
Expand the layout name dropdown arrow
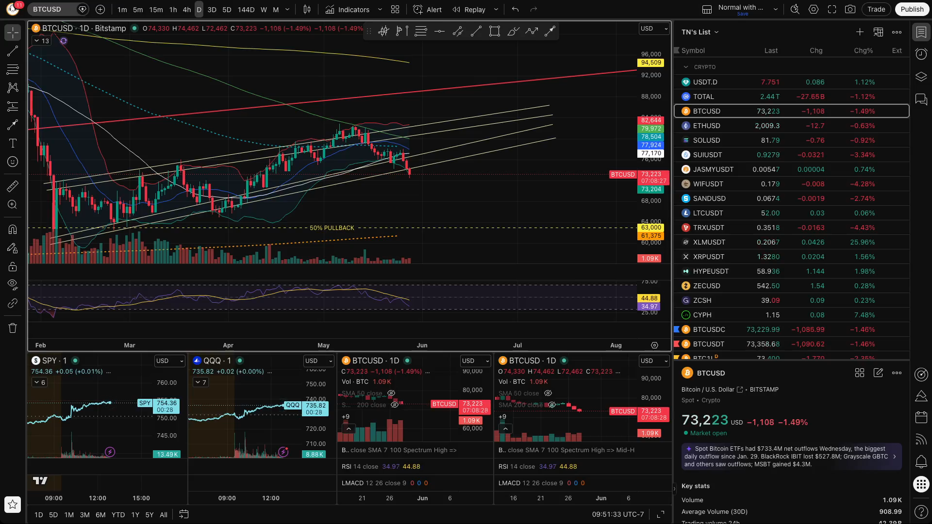[776, 9]
